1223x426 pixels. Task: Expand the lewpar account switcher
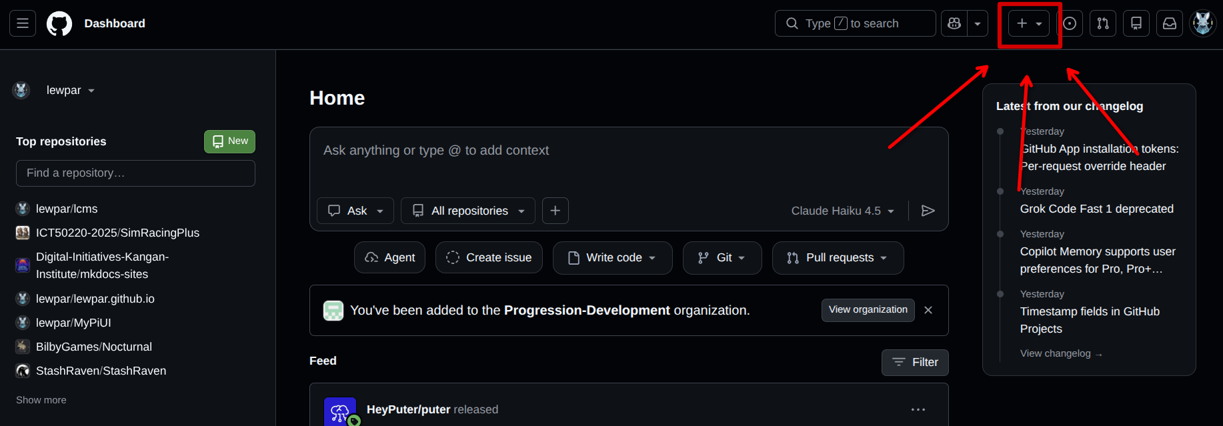(71, 90)
